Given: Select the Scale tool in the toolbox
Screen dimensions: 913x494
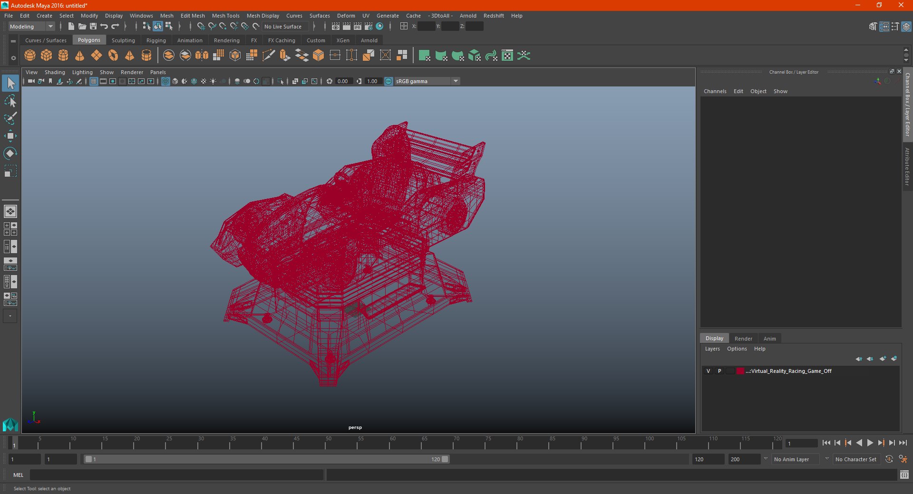Looking at the screenshot, I should pos(10,171).
